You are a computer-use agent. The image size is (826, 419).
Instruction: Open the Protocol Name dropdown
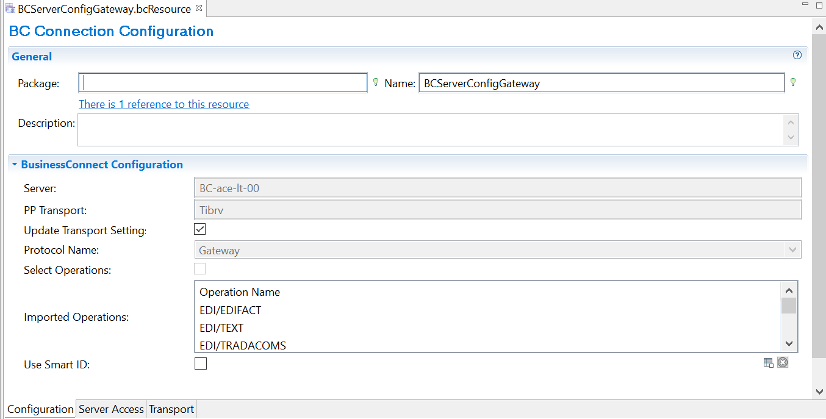792,250
